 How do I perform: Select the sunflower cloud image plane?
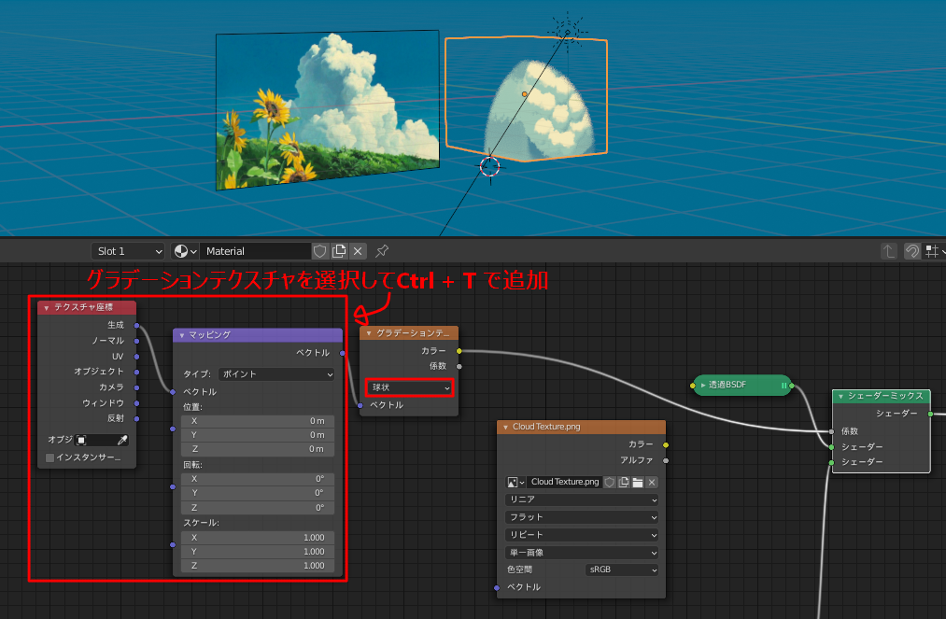pyautogui.click(x=328, y=108)
